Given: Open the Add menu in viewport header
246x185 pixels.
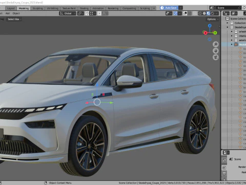Looking at the screenshot, I should (x=8, y=13).
